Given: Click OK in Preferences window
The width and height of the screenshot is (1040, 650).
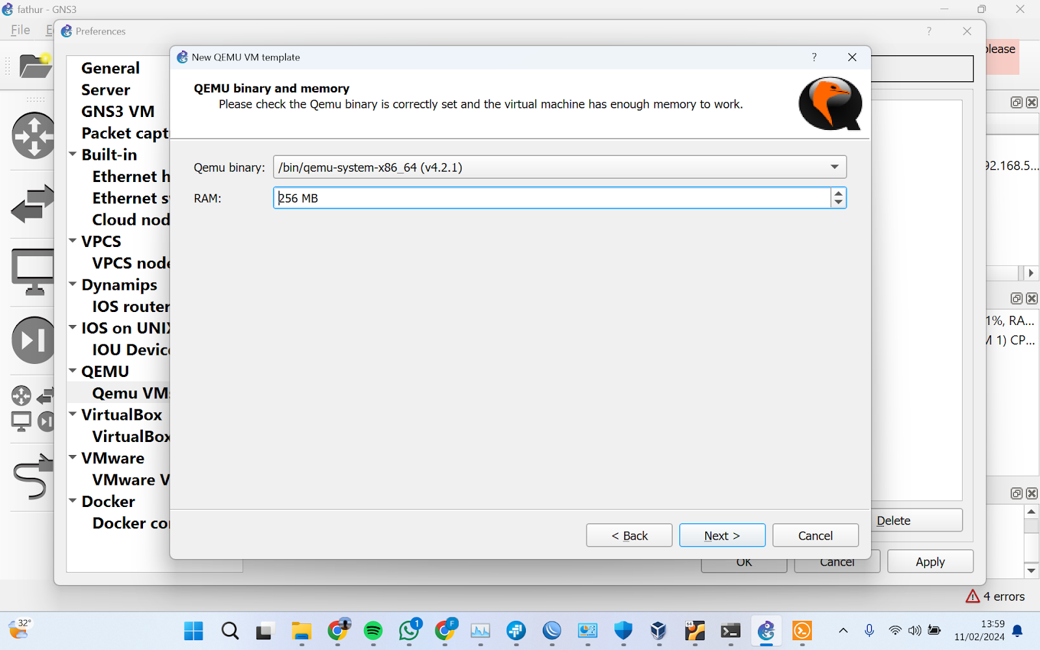Looking at the screenshot, I should [744, 565].
